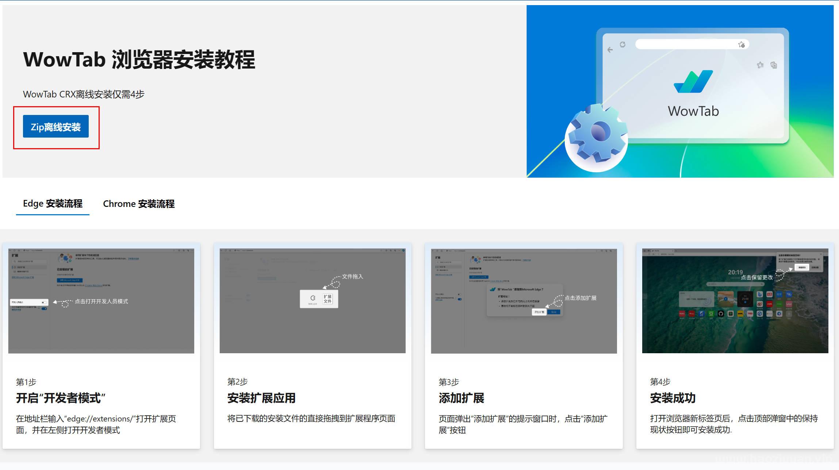The height and width of the screenshot is (470, 839).
Task: Select the heading 开启“开发者模式”
Action: click(61, 398)
